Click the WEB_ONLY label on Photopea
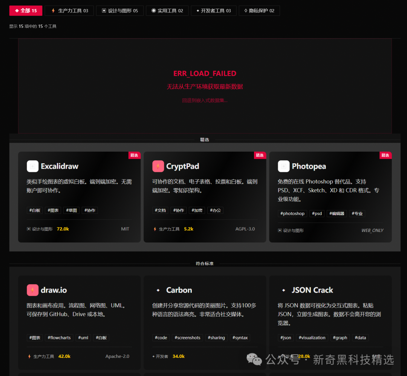 pos(372,230)
